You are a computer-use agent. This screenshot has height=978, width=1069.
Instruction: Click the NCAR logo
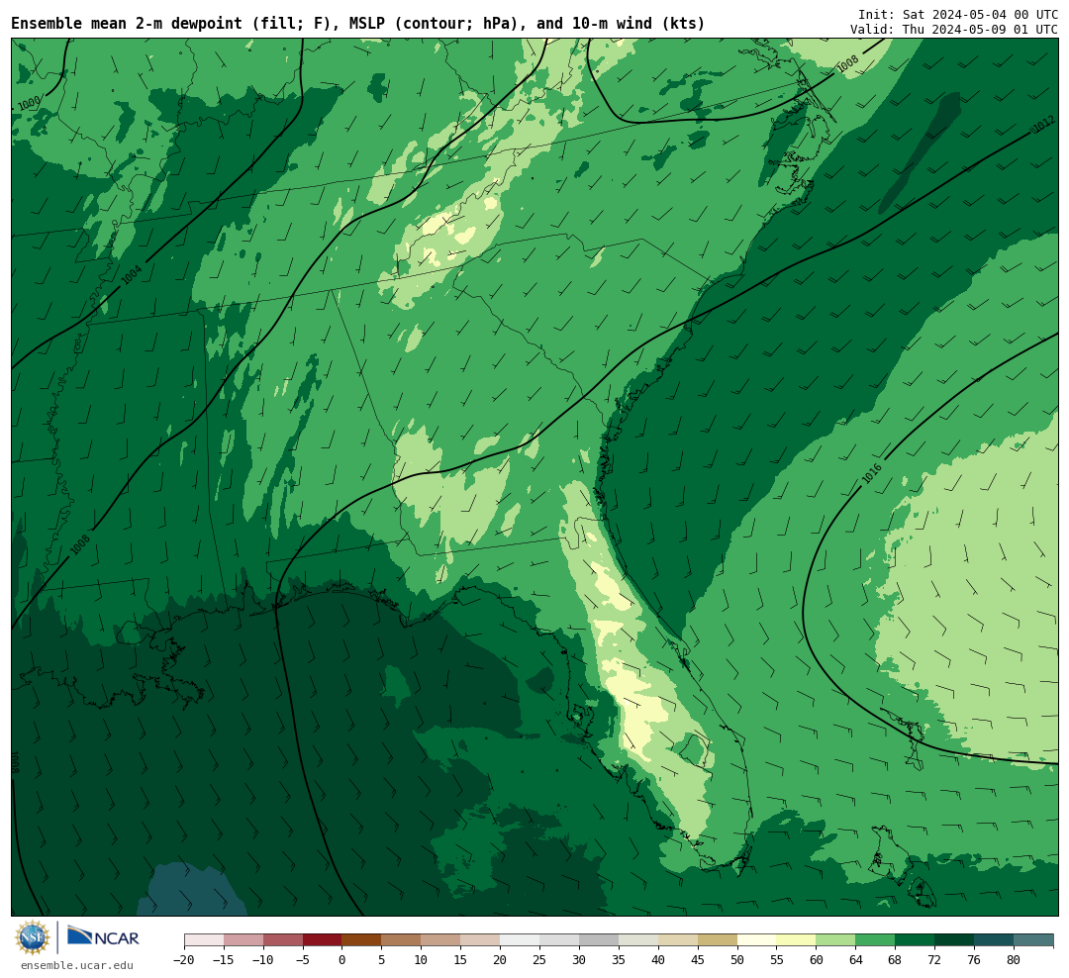[x=103, y=937]
